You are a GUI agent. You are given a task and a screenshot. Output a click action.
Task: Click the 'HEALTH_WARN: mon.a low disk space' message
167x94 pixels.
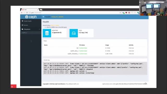pyautogui.click(x=57, y=27)
